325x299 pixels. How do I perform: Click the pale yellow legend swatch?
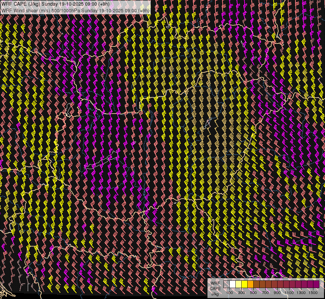[239, 284]
